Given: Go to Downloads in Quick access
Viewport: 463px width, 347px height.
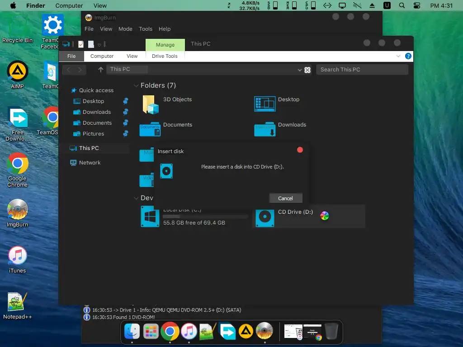Looking at the screenshot, I should [x=97, y=112].
